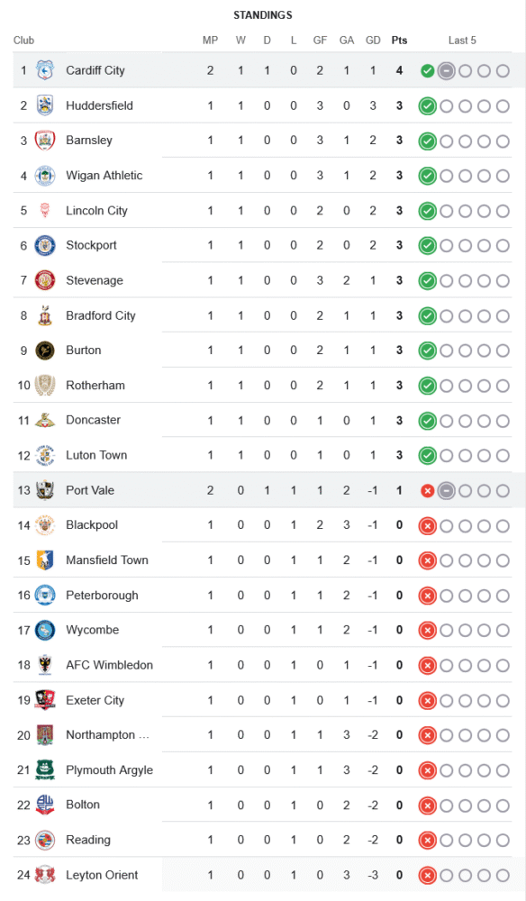Viewport: 526px width, 901px height.
Task: Click the Huddersfield club badge
Action: [45, 105]
